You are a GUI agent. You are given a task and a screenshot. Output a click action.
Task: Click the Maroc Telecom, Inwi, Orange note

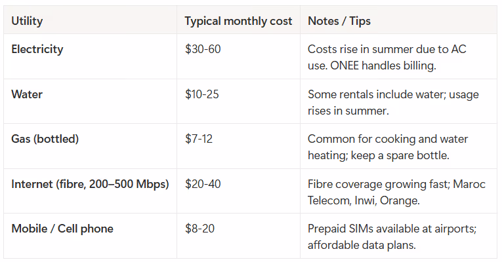(396, 193)
